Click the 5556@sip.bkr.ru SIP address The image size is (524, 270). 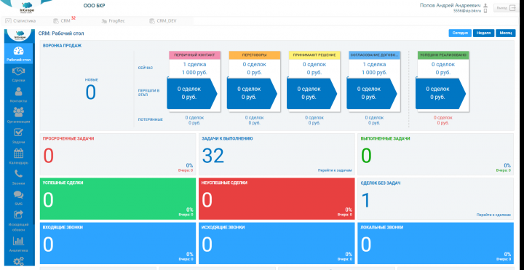467,11
